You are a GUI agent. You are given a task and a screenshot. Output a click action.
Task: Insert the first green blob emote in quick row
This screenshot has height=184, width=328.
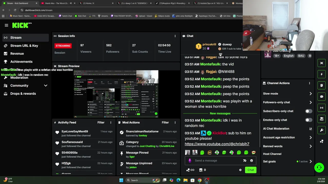[202, 153]
